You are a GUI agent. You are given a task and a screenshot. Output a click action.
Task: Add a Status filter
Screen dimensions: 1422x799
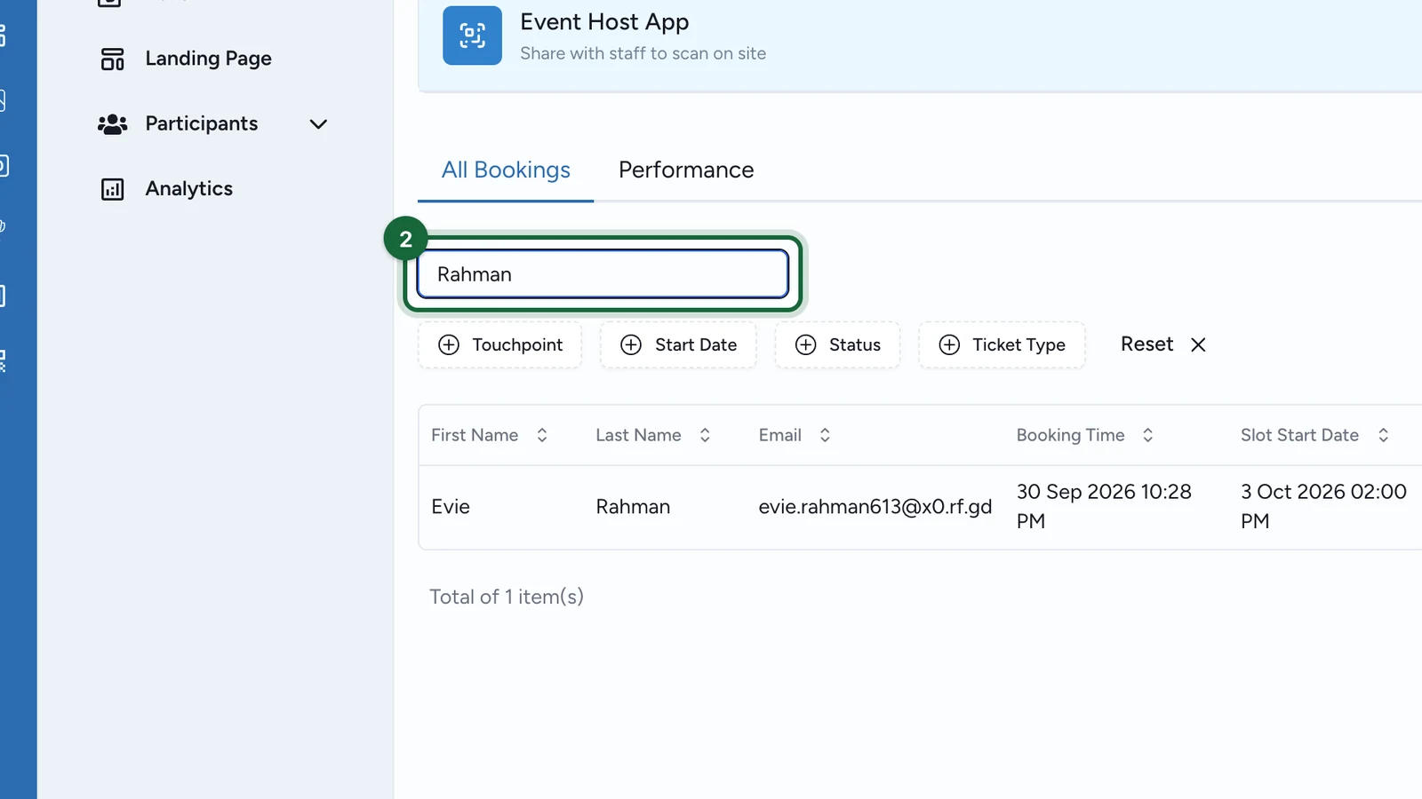pyautogui.click(x=837, y=344)
